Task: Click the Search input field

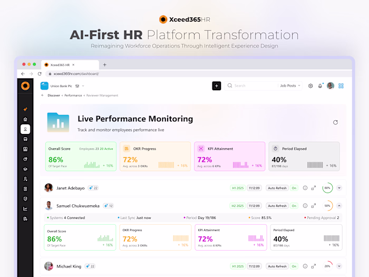Action: click(x=251, y=85)
